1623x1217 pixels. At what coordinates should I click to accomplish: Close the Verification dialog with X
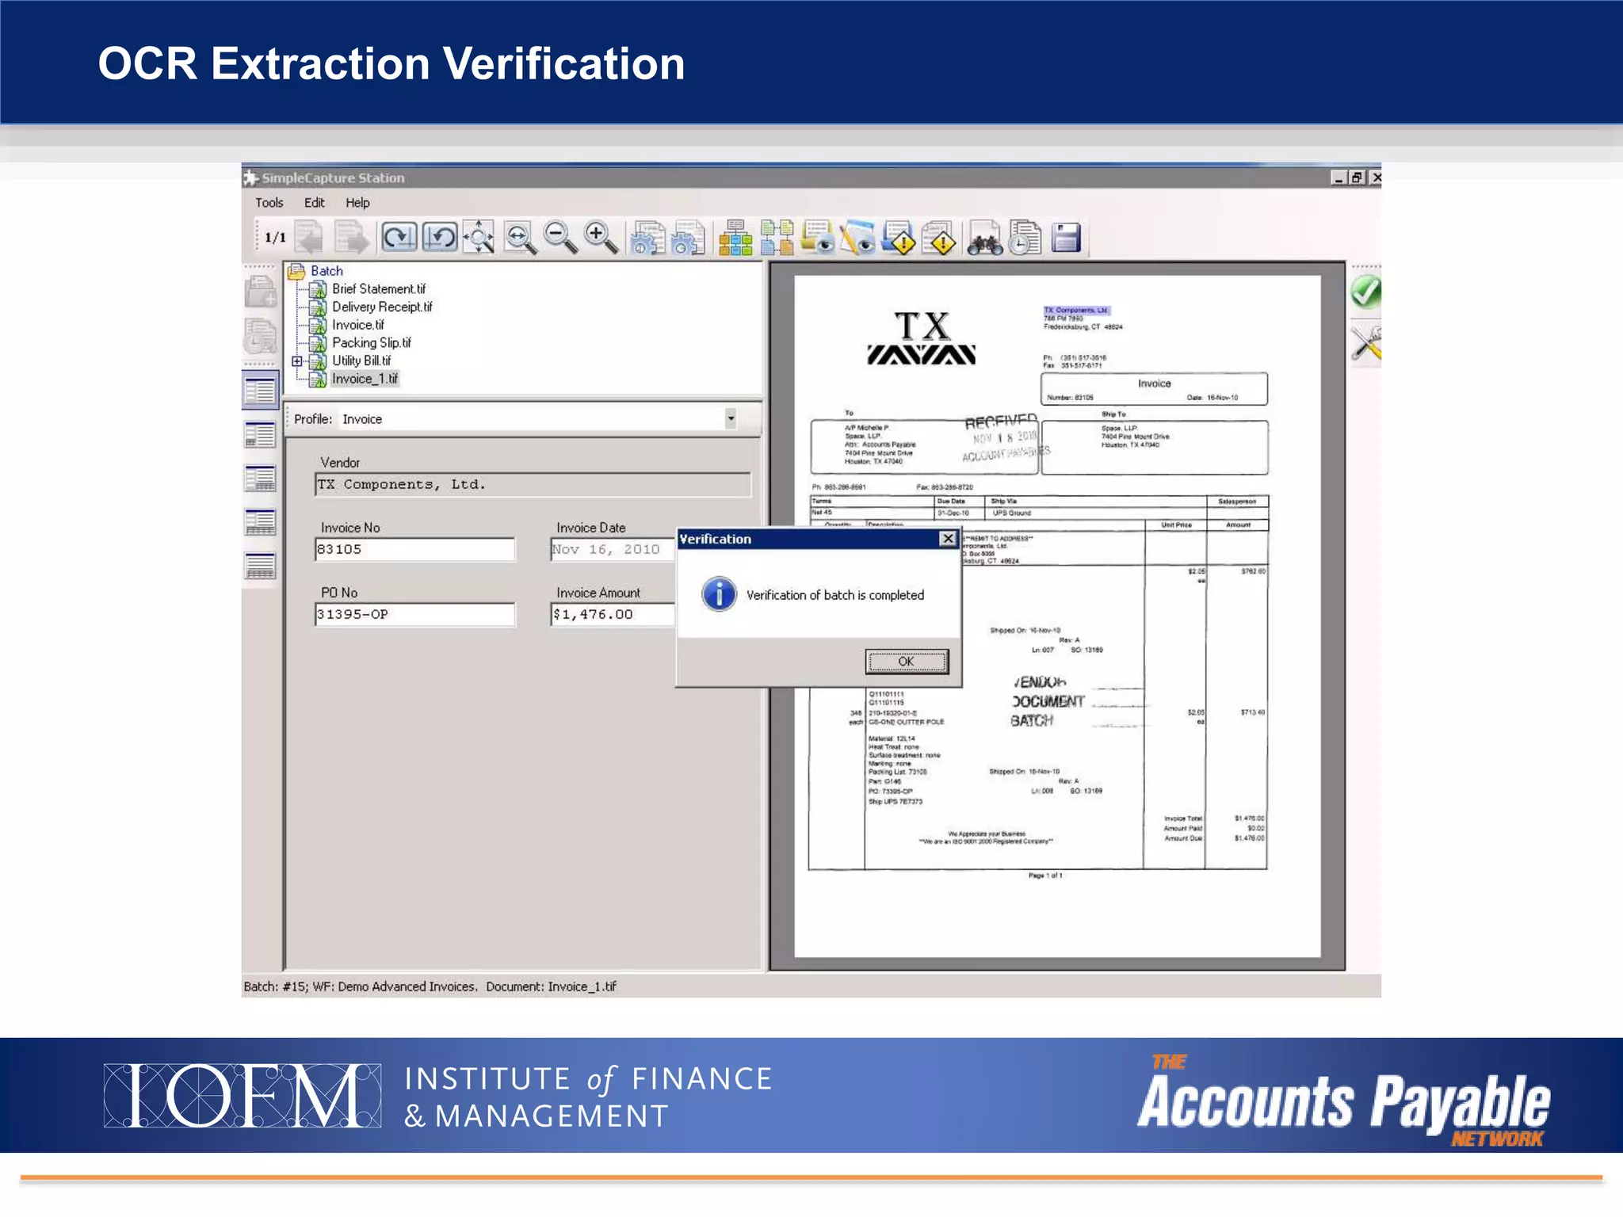click(948, 539)
